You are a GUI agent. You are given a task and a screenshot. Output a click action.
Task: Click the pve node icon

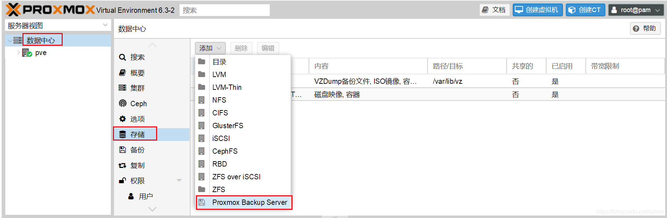(x=27, y=53)
